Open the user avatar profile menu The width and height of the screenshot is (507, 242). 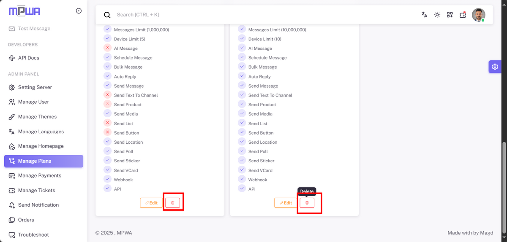pyautogui.click(x=478, y=15)
